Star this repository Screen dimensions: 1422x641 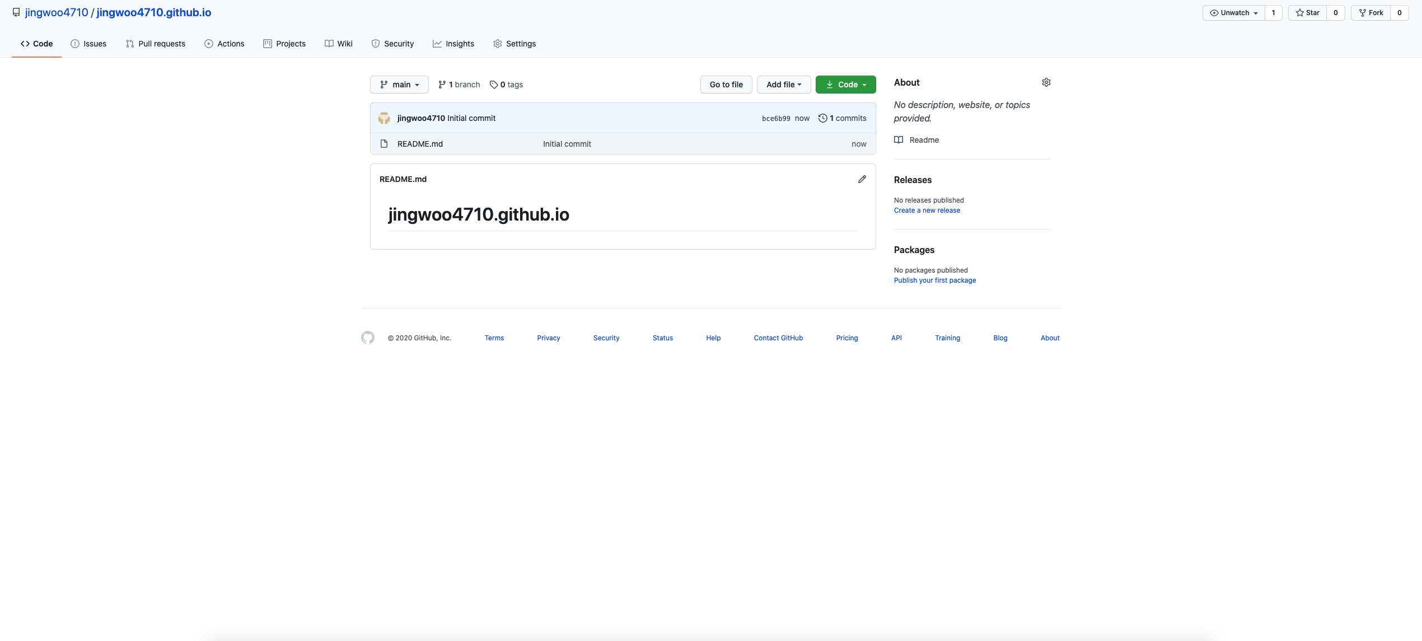point(1307,13)
